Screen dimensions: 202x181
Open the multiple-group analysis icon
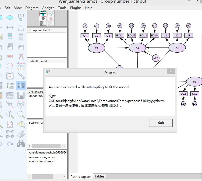click(10, 134)
